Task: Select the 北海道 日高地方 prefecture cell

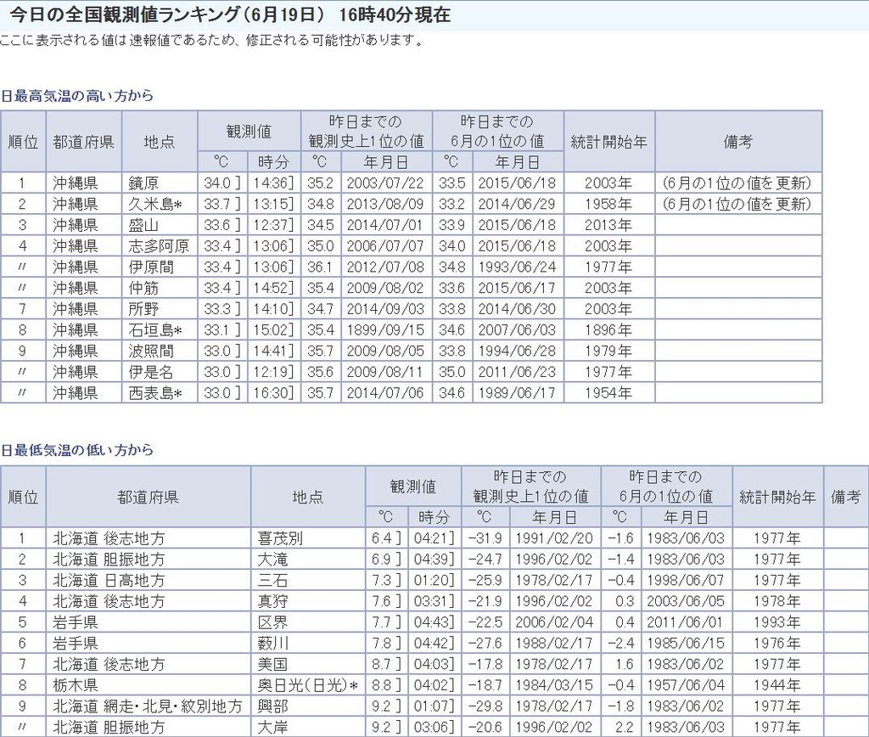Action: click(109, 580)
